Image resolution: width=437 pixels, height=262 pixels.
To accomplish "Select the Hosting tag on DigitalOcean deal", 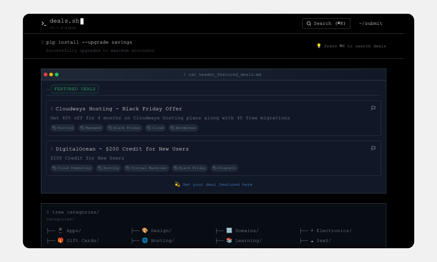I will point(108,168).
